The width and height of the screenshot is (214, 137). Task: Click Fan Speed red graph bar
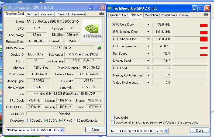[204, 55]
